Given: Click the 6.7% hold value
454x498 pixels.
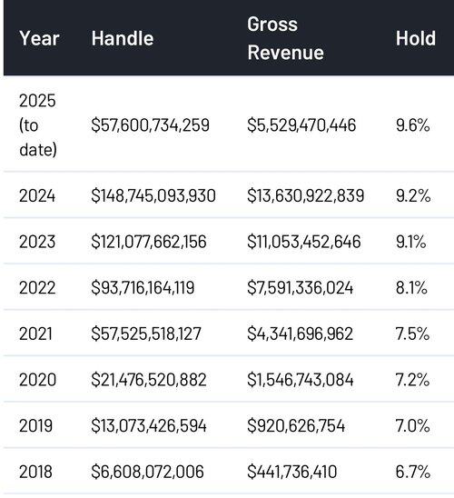Looking at the screenshot, I should [x=413, y=472].
